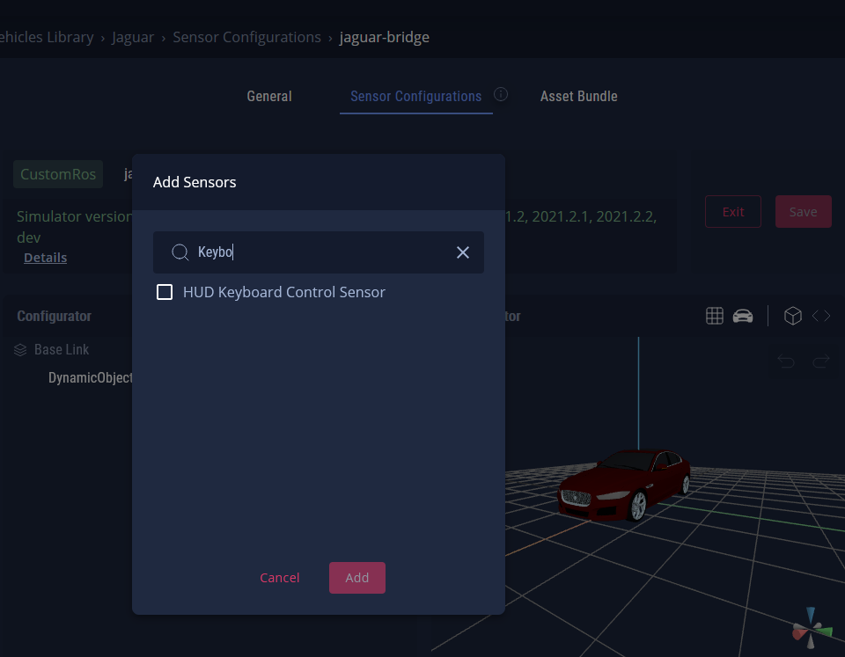This screenshot has width=845, height=657.
Task: Toggle the vehicle car icon
Action: point(743,316)
